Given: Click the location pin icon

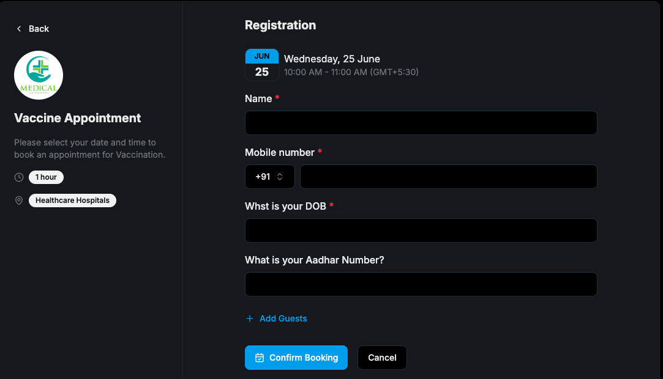Looking at the screenshot, I should [19, 201].
